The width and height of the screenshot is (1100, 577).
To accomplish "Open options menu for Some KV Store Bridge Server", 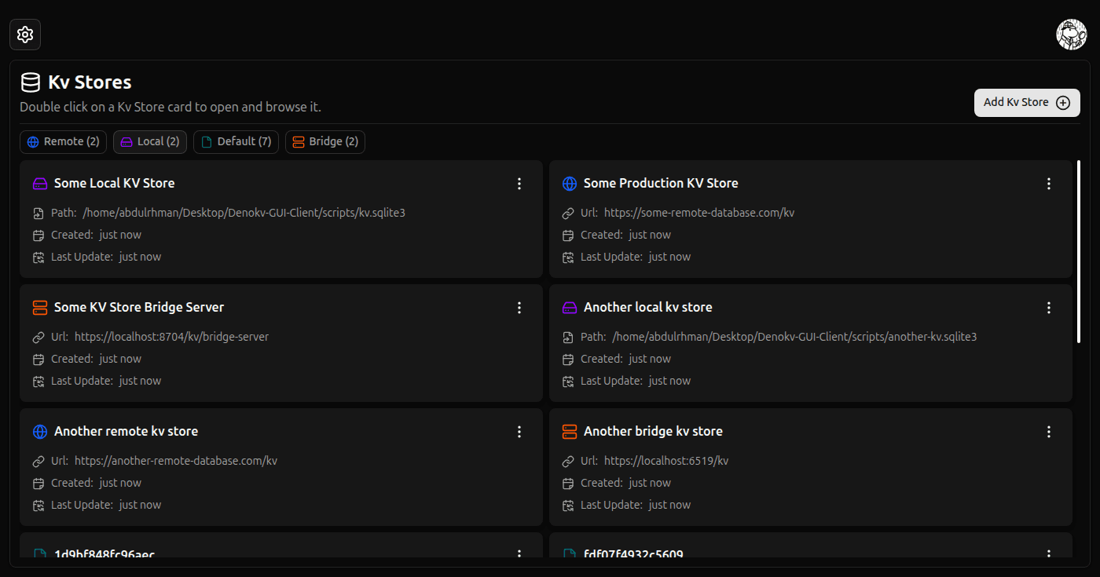I will pyautogui.click(x=519, y=308).
